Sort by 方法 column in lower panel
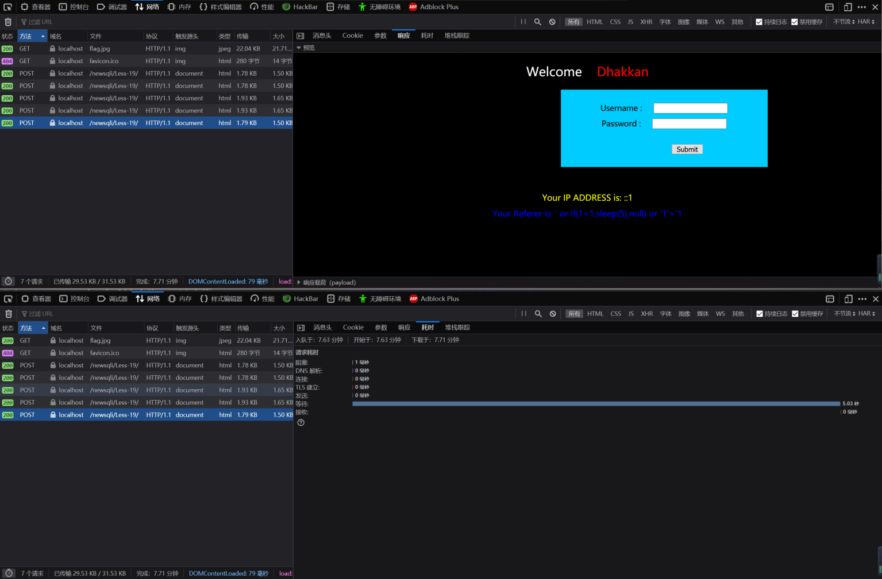This screenshot has width=882, height=579. pos(33,328)
